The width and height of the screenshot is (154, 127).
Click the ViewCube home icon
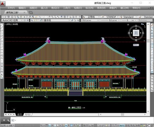[128, 24]
